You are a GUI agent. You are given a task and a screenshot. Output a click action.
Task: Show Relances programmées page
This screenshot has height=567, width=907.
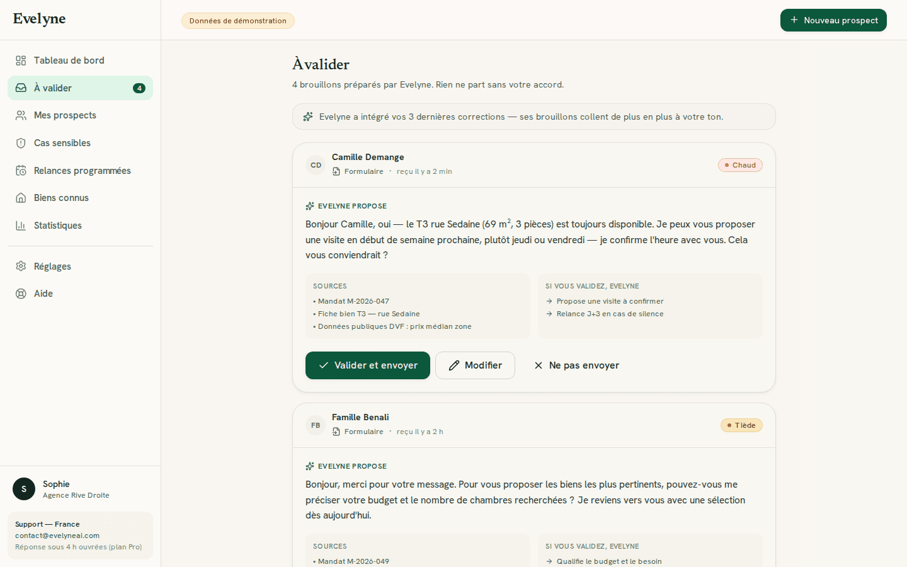(80, 171)
